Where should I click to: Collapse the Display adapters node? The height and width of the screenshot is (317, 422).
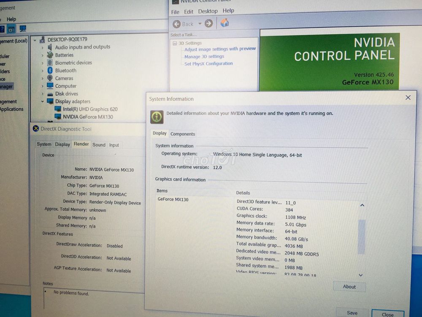pos(42,101)
